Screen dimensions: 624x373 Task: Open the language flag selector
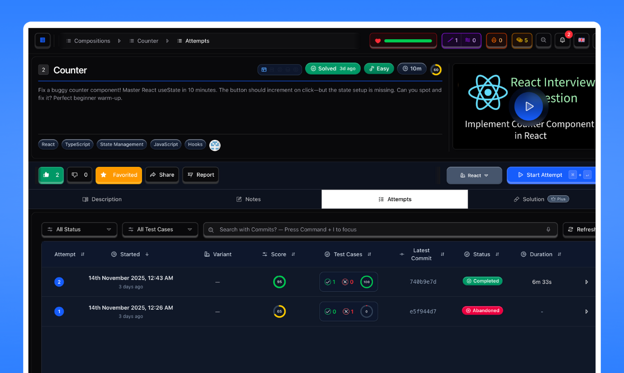pos(581,41)
